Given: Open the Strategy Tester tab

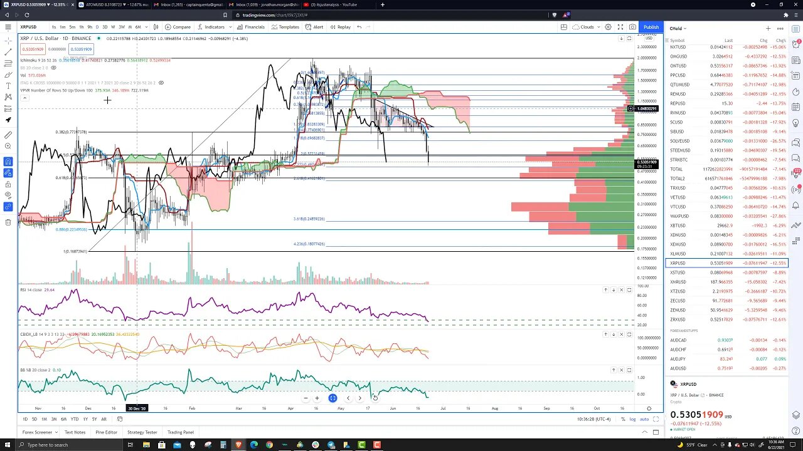Looking at the screenshot, I should click(x=142, y=432).
